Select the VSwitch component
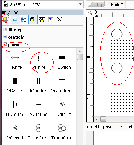 pos(15,85)
